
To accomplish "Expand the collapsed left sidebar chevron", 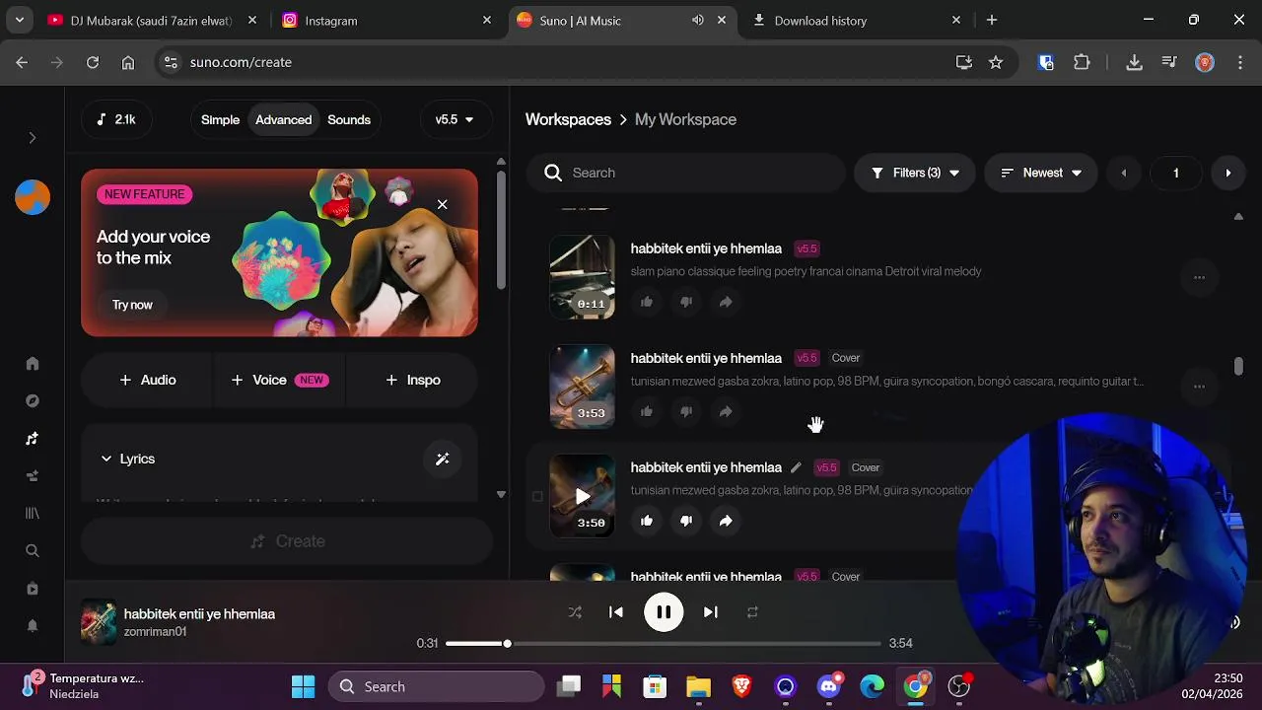I will pyautogui.click(x=32, y=138).
